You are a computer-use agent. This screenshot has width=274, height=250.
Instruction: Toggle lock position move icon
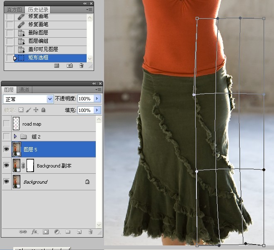[x=36, y=110]
